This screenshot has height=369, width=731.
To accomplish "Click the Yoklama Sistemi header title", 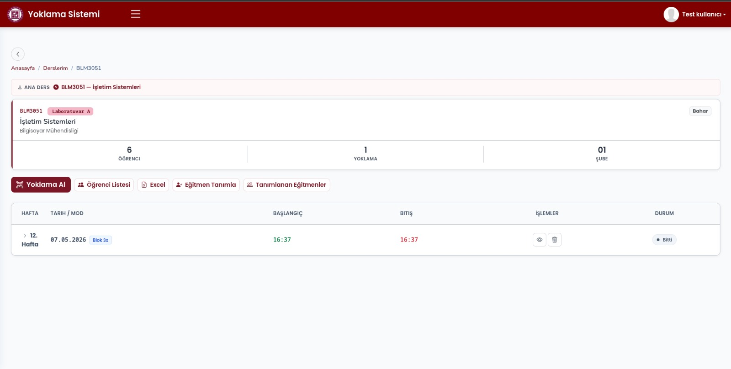I will [x=64, y=14].
